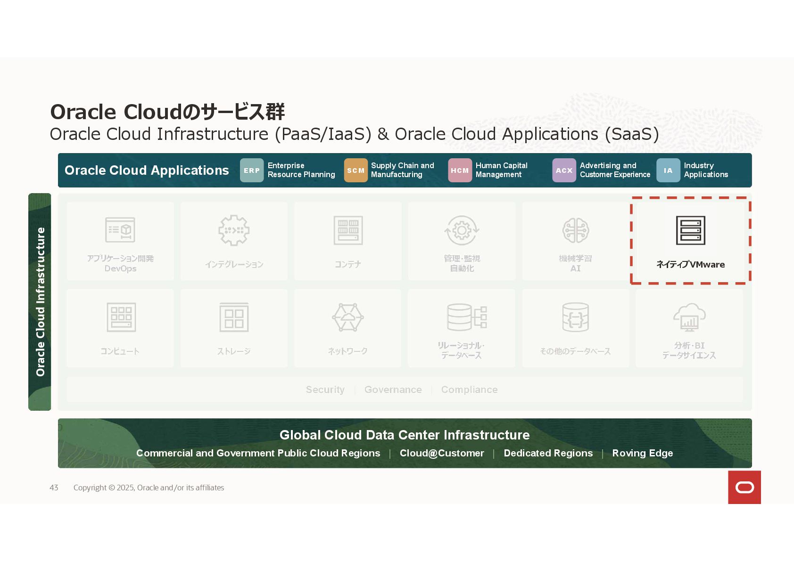Image resolution: width=794 pixels, height=561 pixels.
Task: Click the Enterprise Resource Planning label
Action: [x=301, y=170]
